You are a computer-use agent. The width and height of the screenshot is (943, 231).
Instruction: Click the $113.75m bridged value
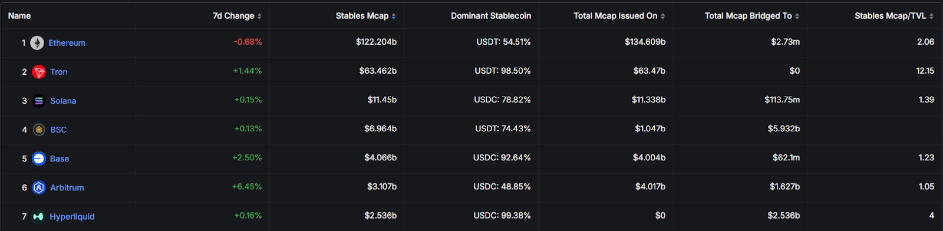click(782, 100)
